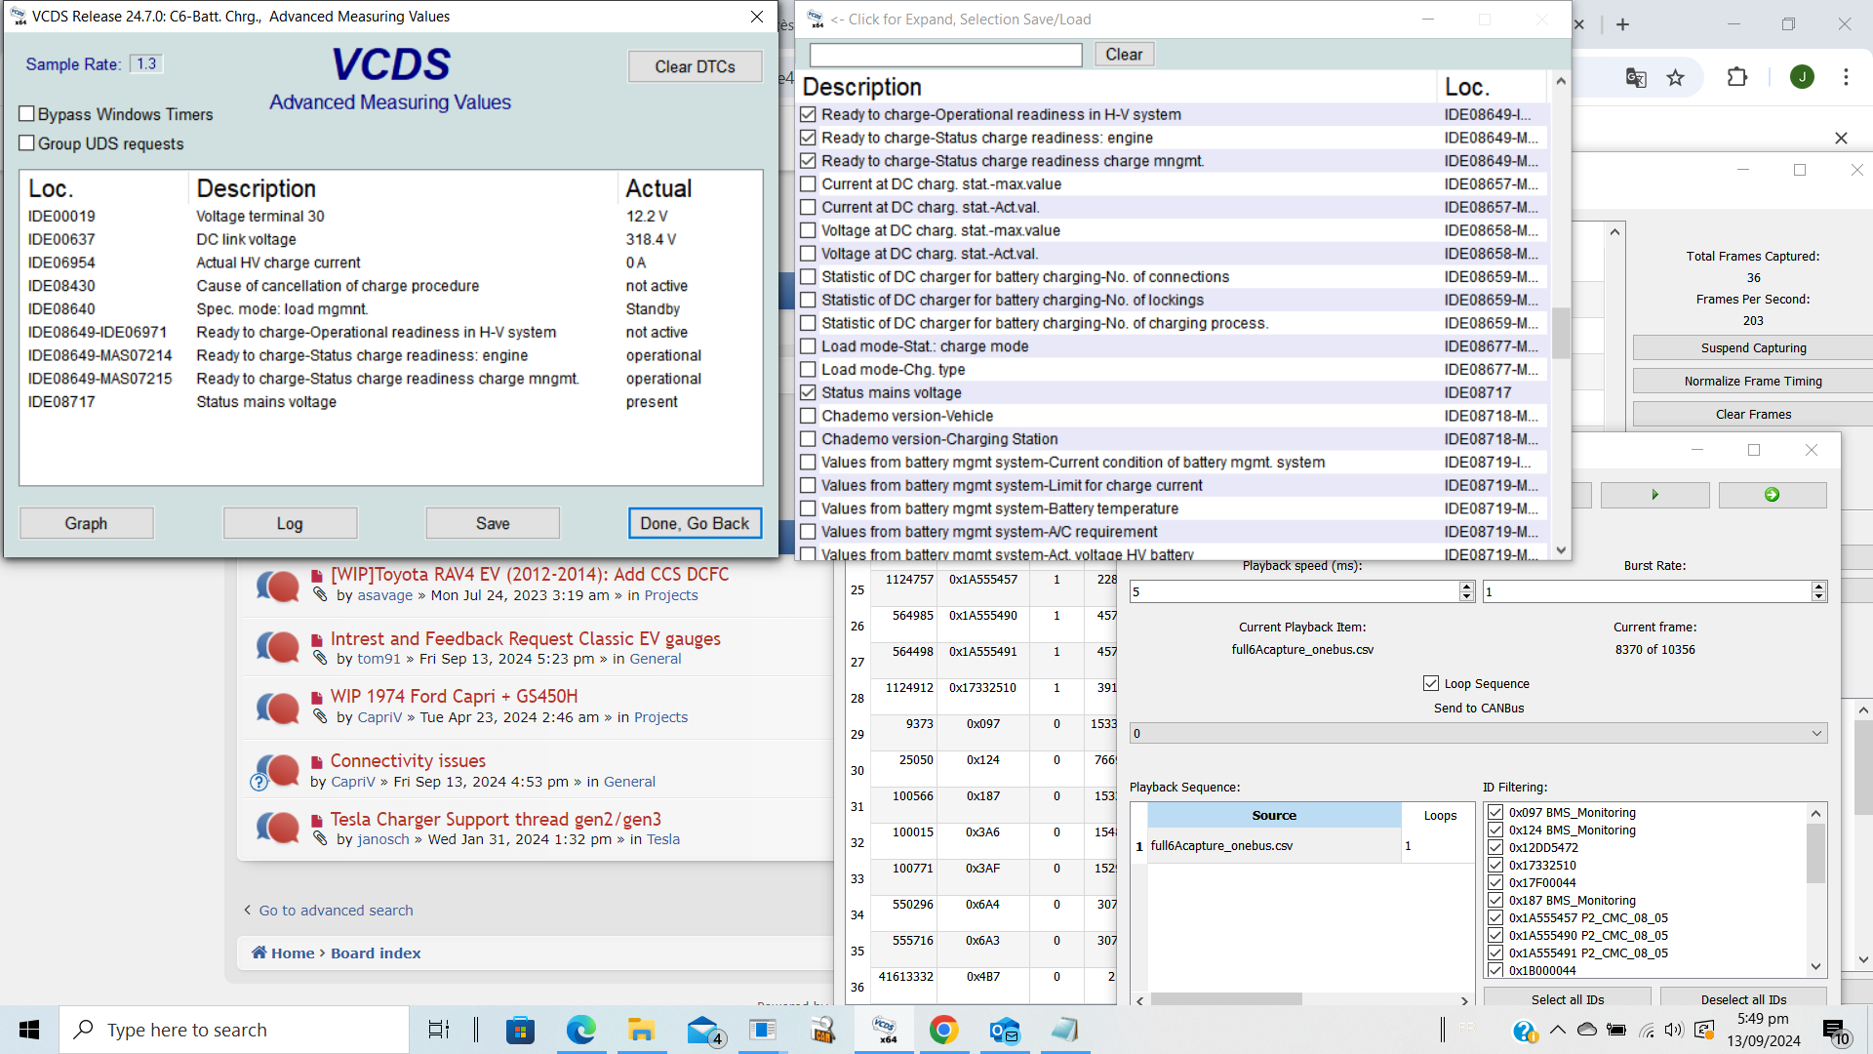This screenshot has height=1054, width=1873.
Task: Open the Send to CANBus dropdown
Action: coord(1478,733)
